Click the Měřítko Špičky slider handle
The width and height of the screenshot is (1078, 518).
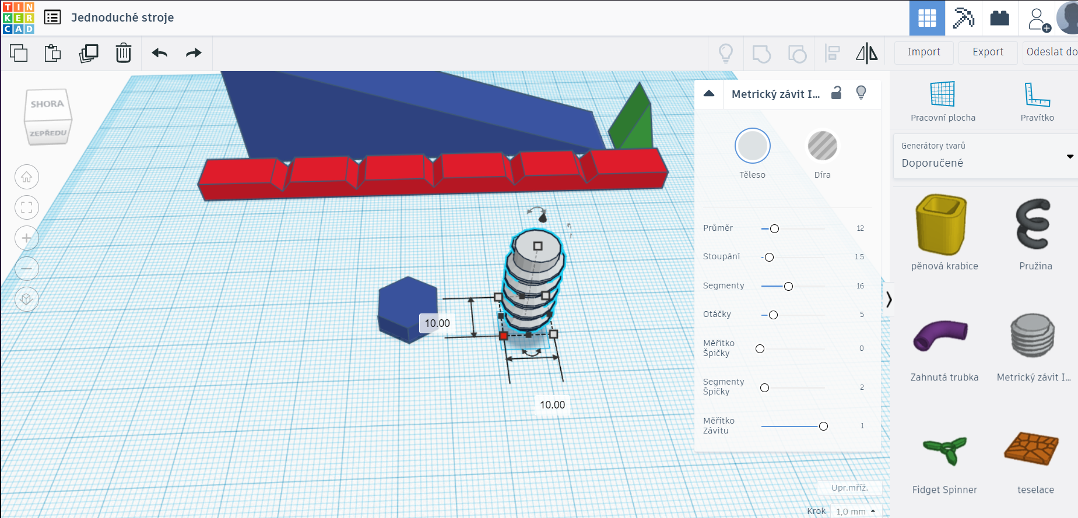tap(760, 349)
